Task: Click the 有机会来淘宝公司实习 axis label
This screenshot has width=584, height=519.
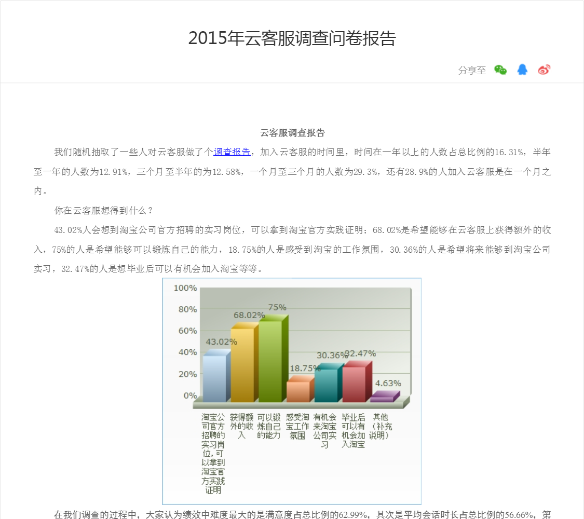Action: click(325, 430)
